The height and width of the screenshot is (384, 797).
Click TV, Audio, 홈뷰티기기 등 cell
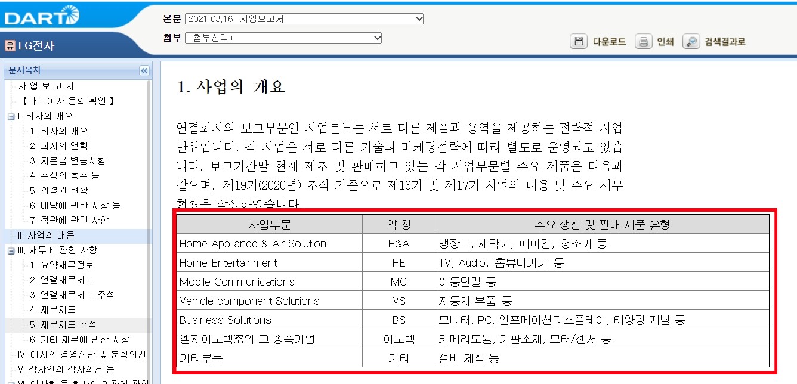pyautogui.click(x=602, y=262)
